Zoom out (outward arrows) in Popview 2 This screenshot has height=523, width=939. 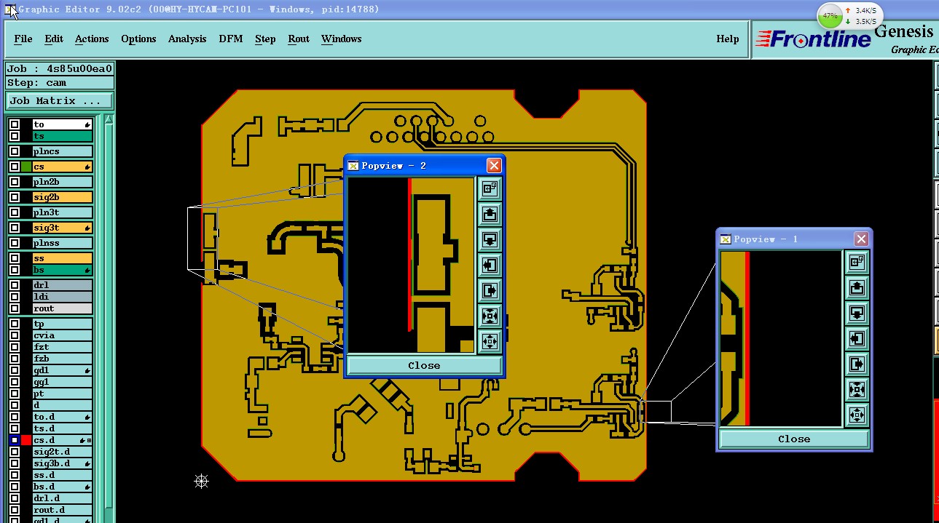click(490, 341)
